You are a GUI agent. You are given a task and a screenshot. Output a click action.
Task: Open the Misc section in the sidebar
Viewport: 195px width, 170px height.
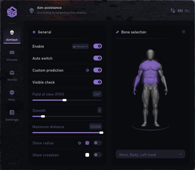(12, 96)
